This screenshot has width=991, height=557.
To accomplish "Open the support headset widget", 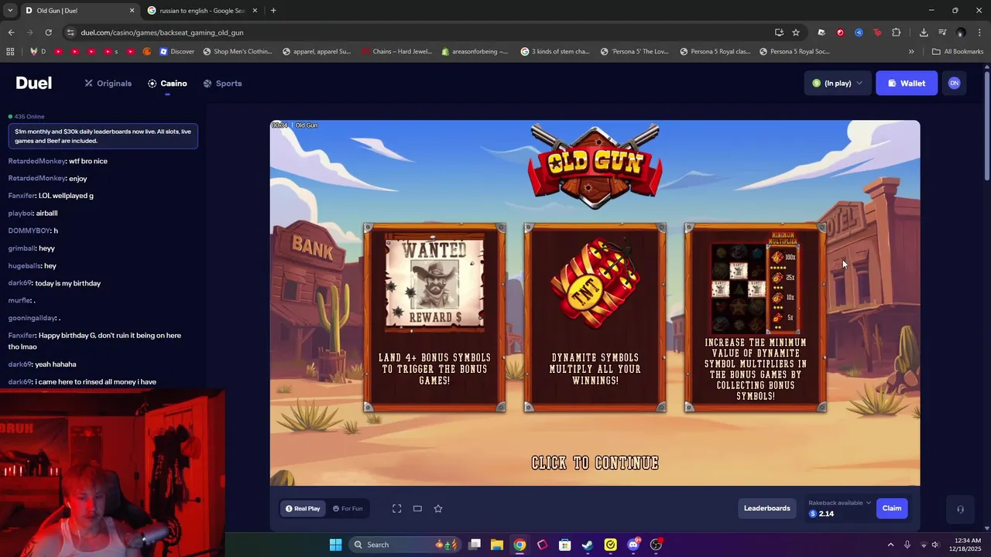I will point(960,509).
